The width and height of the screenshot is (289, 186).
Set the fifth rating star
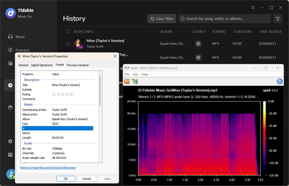[x=72, y=94]
